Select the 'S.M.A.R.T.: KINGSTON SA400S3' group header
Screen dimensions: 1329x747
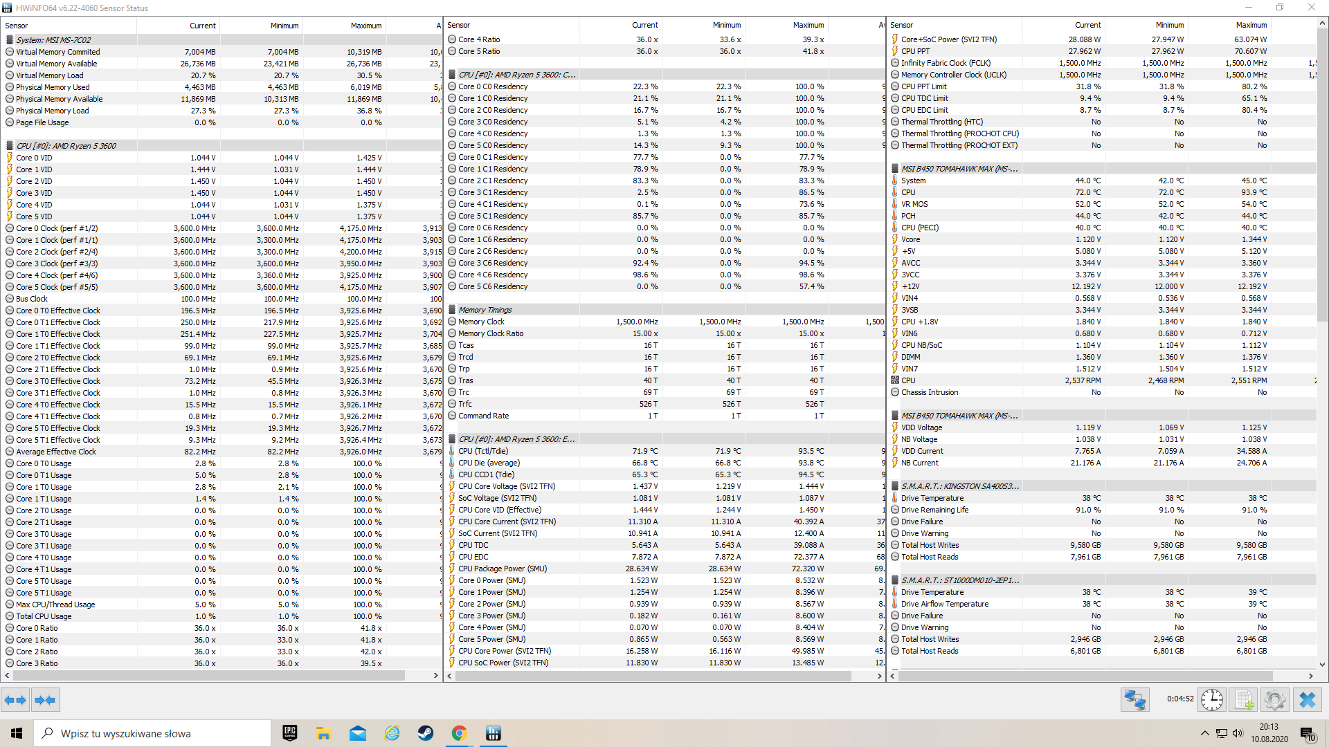coord(1103,486)
